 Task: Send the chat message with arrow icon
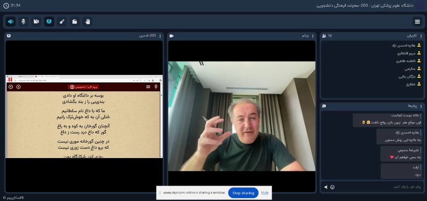[x=325, y=187]
